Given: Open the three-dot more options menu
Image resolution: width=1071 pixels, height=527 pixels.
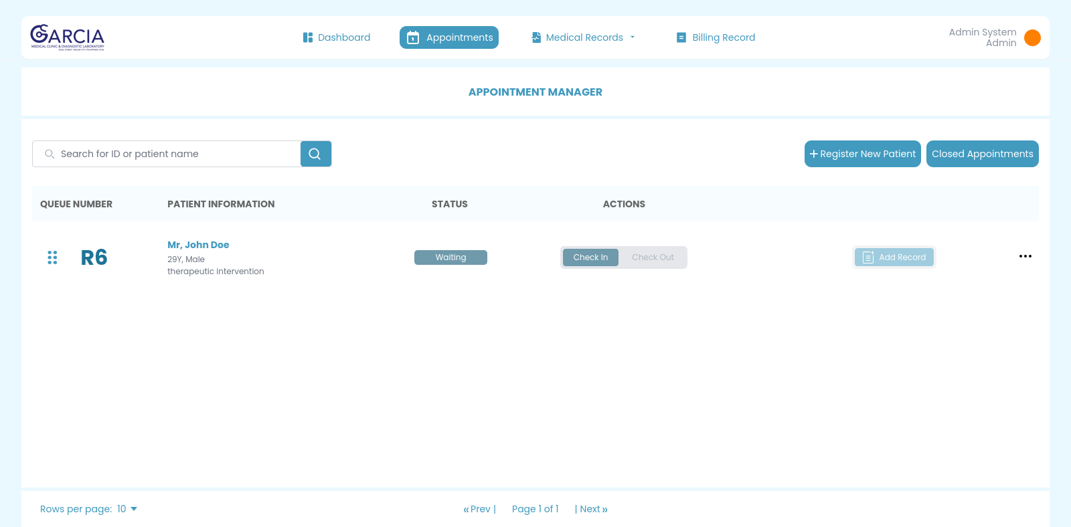Looking at the screenshot, I should 1025,256.
